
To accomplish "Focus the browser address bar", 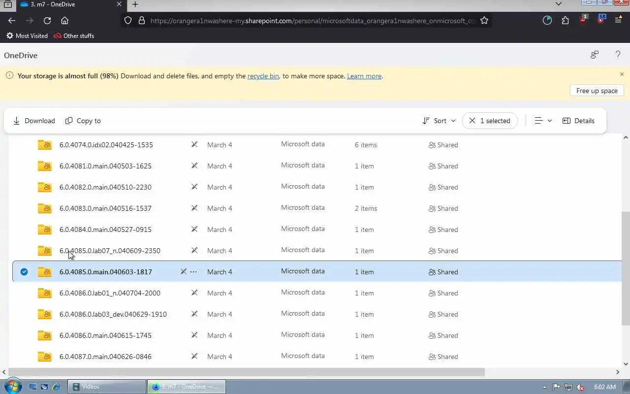I will tap(313, 21).
